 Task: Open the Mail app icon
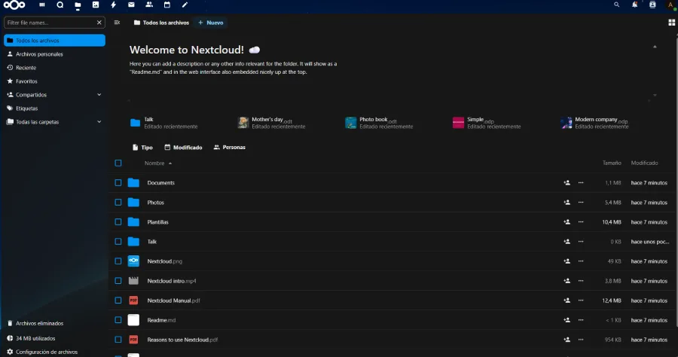pyautogui.click(x=131, y=5)
